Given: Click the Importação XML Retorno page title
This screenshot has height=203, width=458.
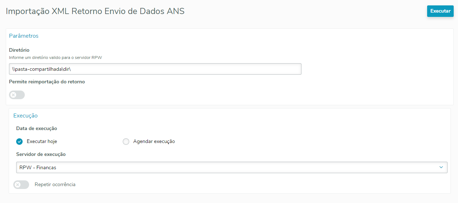Looking at the screenshot, I should pos(95,11).
